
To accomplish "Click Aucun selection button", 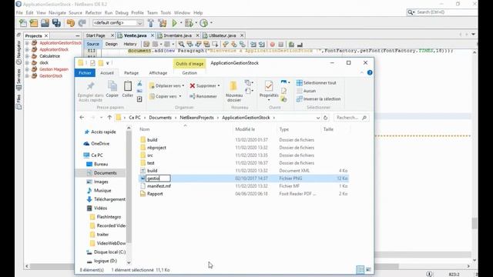I will coord(307,91).
